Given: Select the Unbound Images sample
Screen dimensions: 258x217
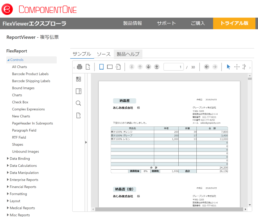Looking at the screenshot, I should (25, 152).
